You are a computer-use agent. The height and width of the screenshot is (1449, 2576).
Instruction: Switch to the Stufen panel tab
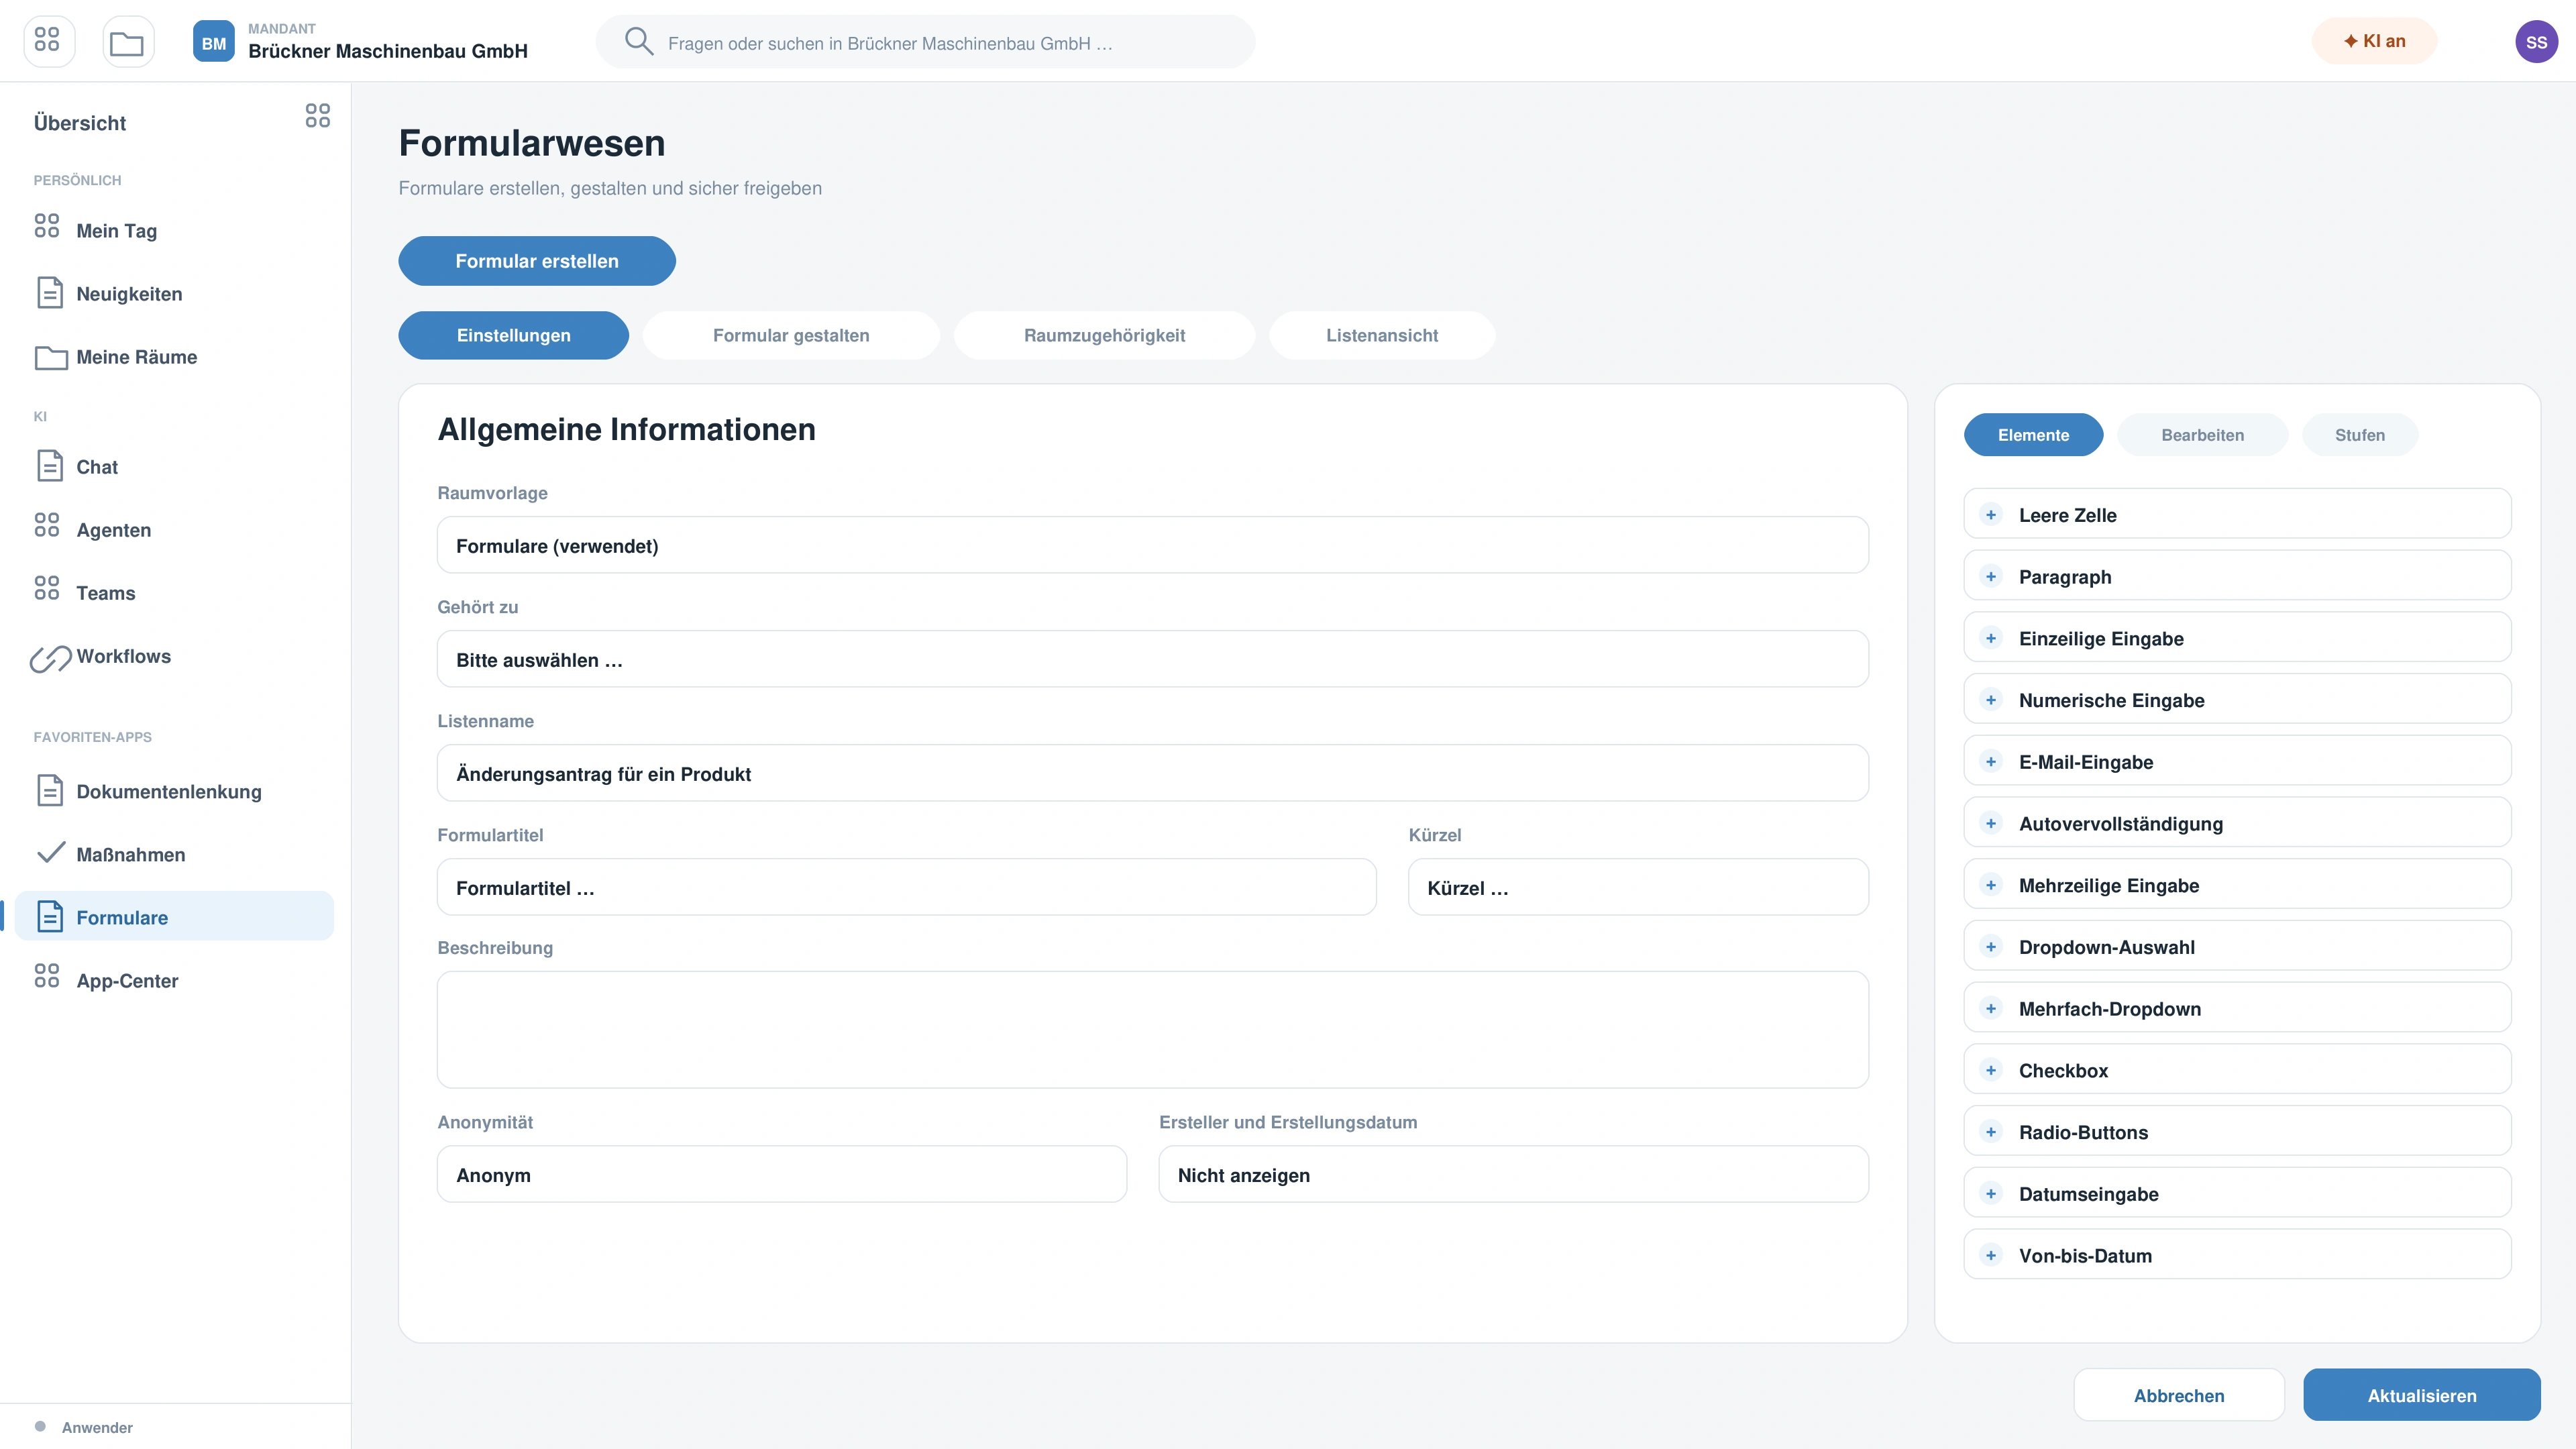2359,434
